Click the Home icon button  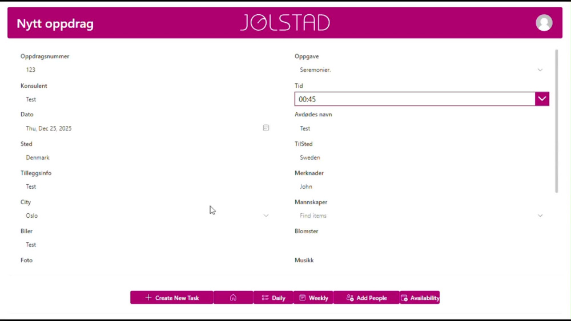coord(233,298)
